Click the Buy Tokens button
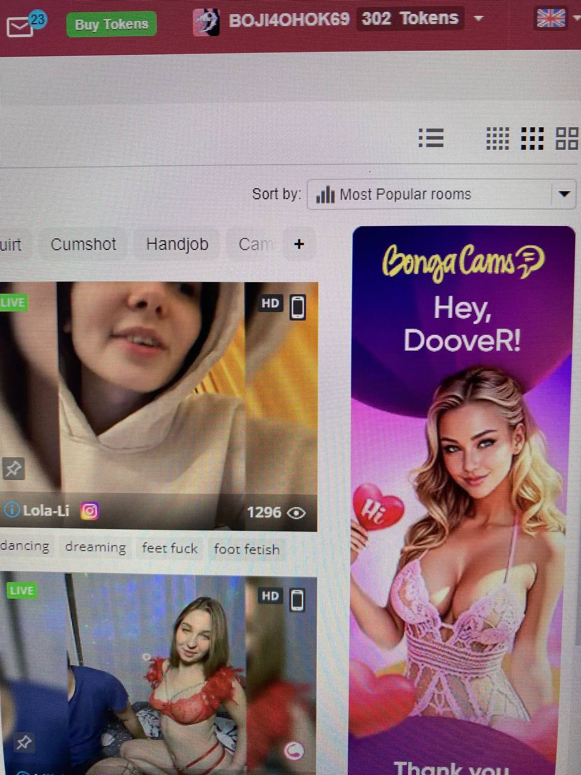The image size is (581, 775). pos(111,24)
